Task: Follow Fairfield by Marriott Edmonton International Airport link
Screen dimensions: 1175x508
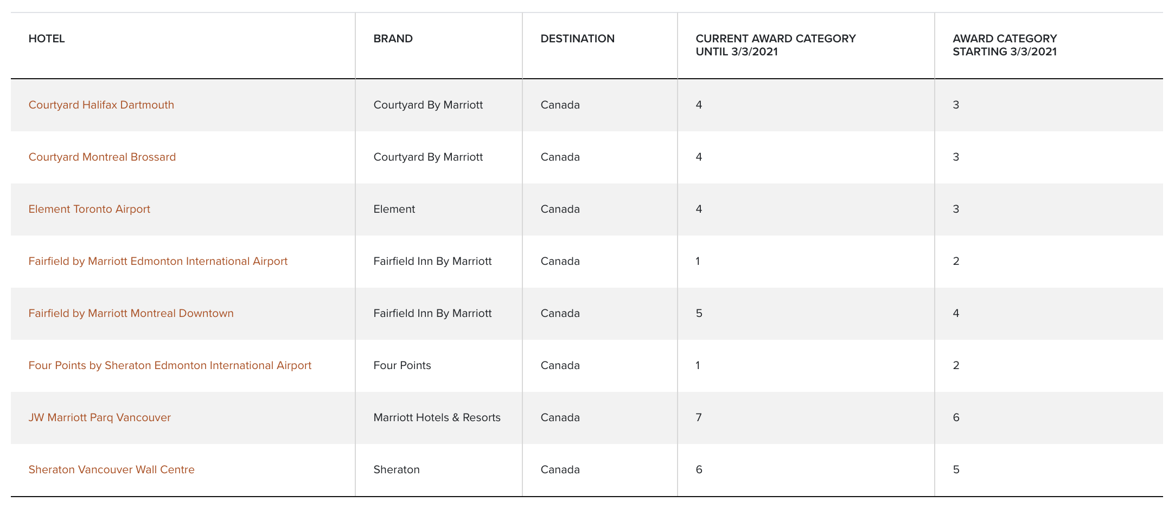Action: tap(158, 261)
